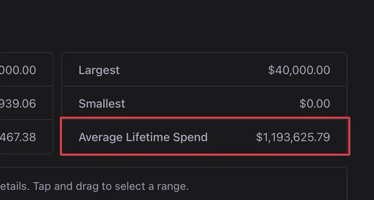Viewport: 374px width, 200px height.
Task: Click the 'Tap and drag' hint text
Action: pyautogui.click(x=66, y=187)
